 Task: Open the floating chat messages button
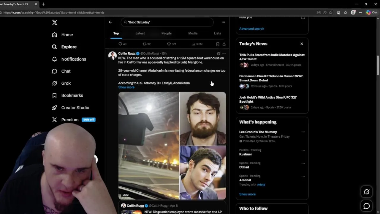click(x=367, y=206)
